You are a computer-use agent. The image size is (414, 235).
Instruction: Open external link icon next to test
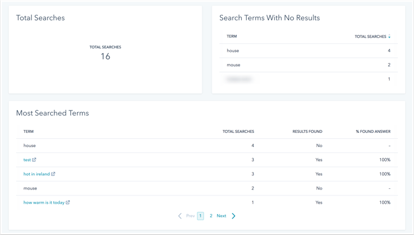click(34, 159)
